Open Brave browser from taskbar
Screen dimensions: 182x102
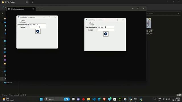click(x=104, y=99)
